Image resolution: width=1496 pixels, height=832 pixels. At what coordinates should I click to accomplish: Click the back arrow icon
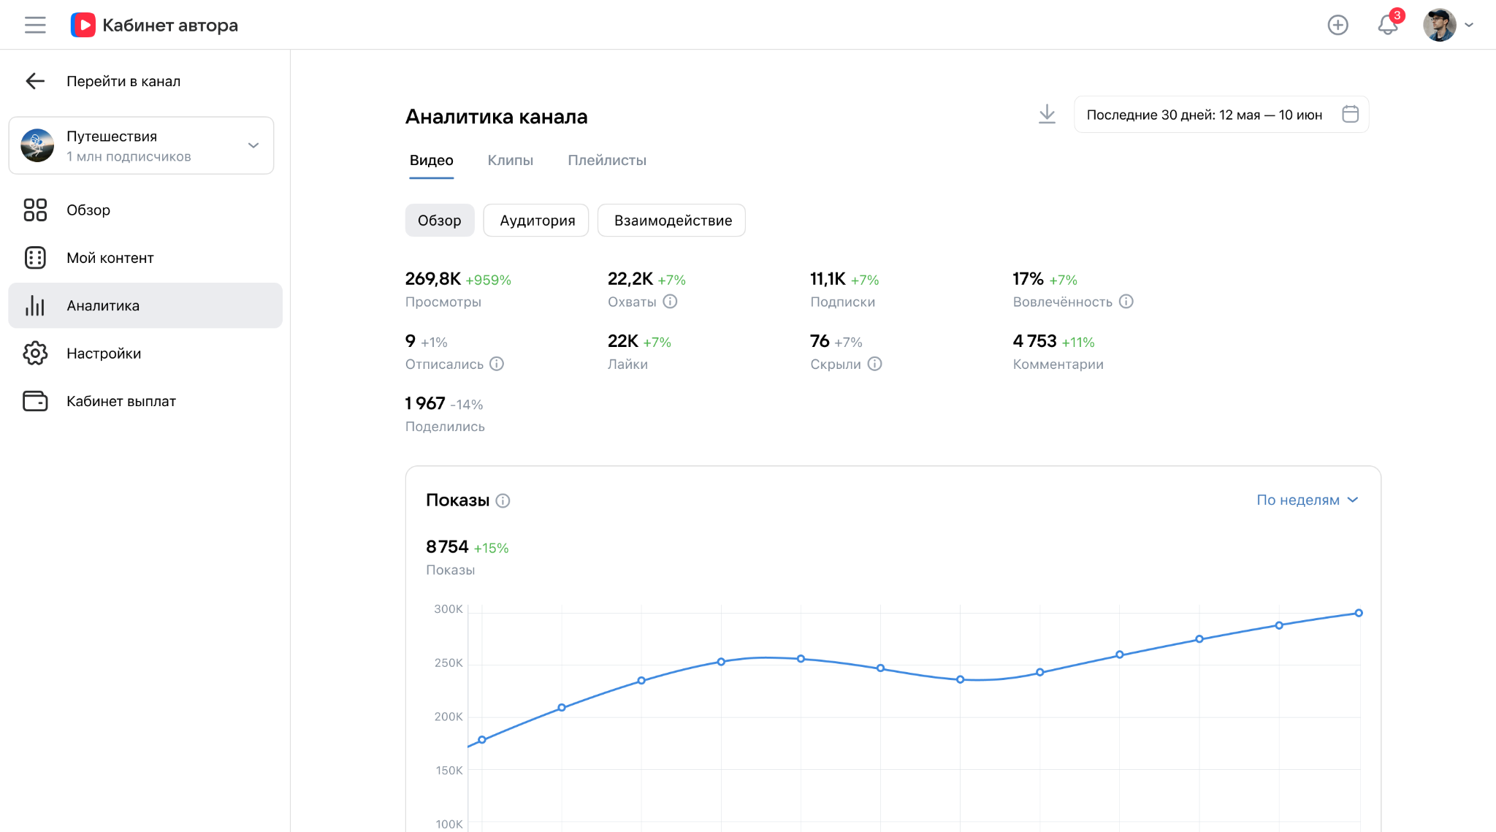point(35,81)
